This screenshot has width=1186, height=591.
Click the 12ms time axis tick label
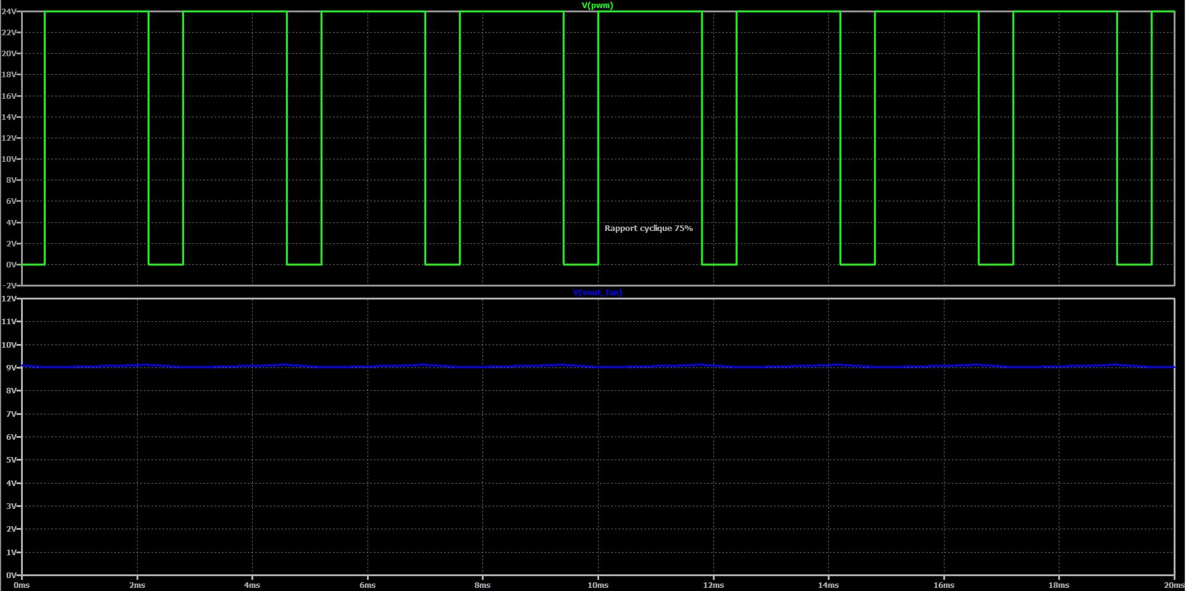tap(713, 585)
